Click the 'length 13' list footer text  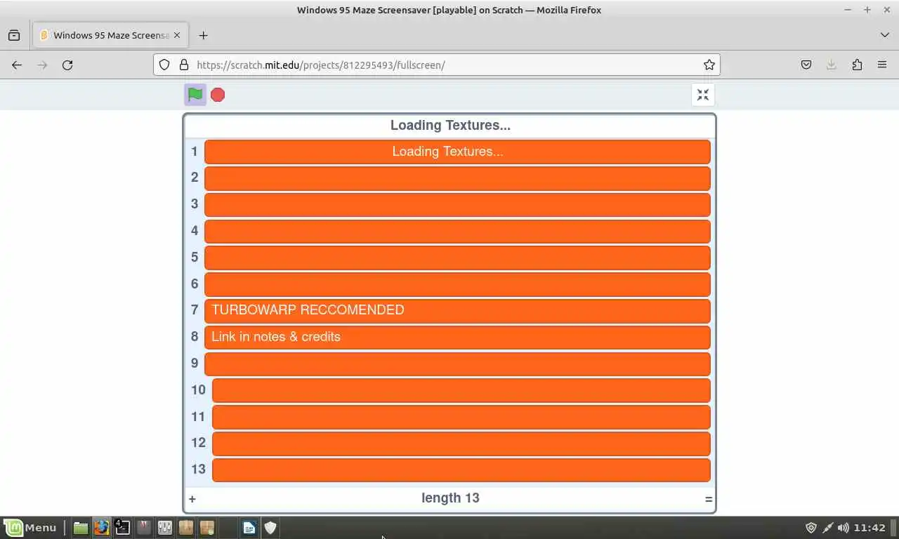450,498
